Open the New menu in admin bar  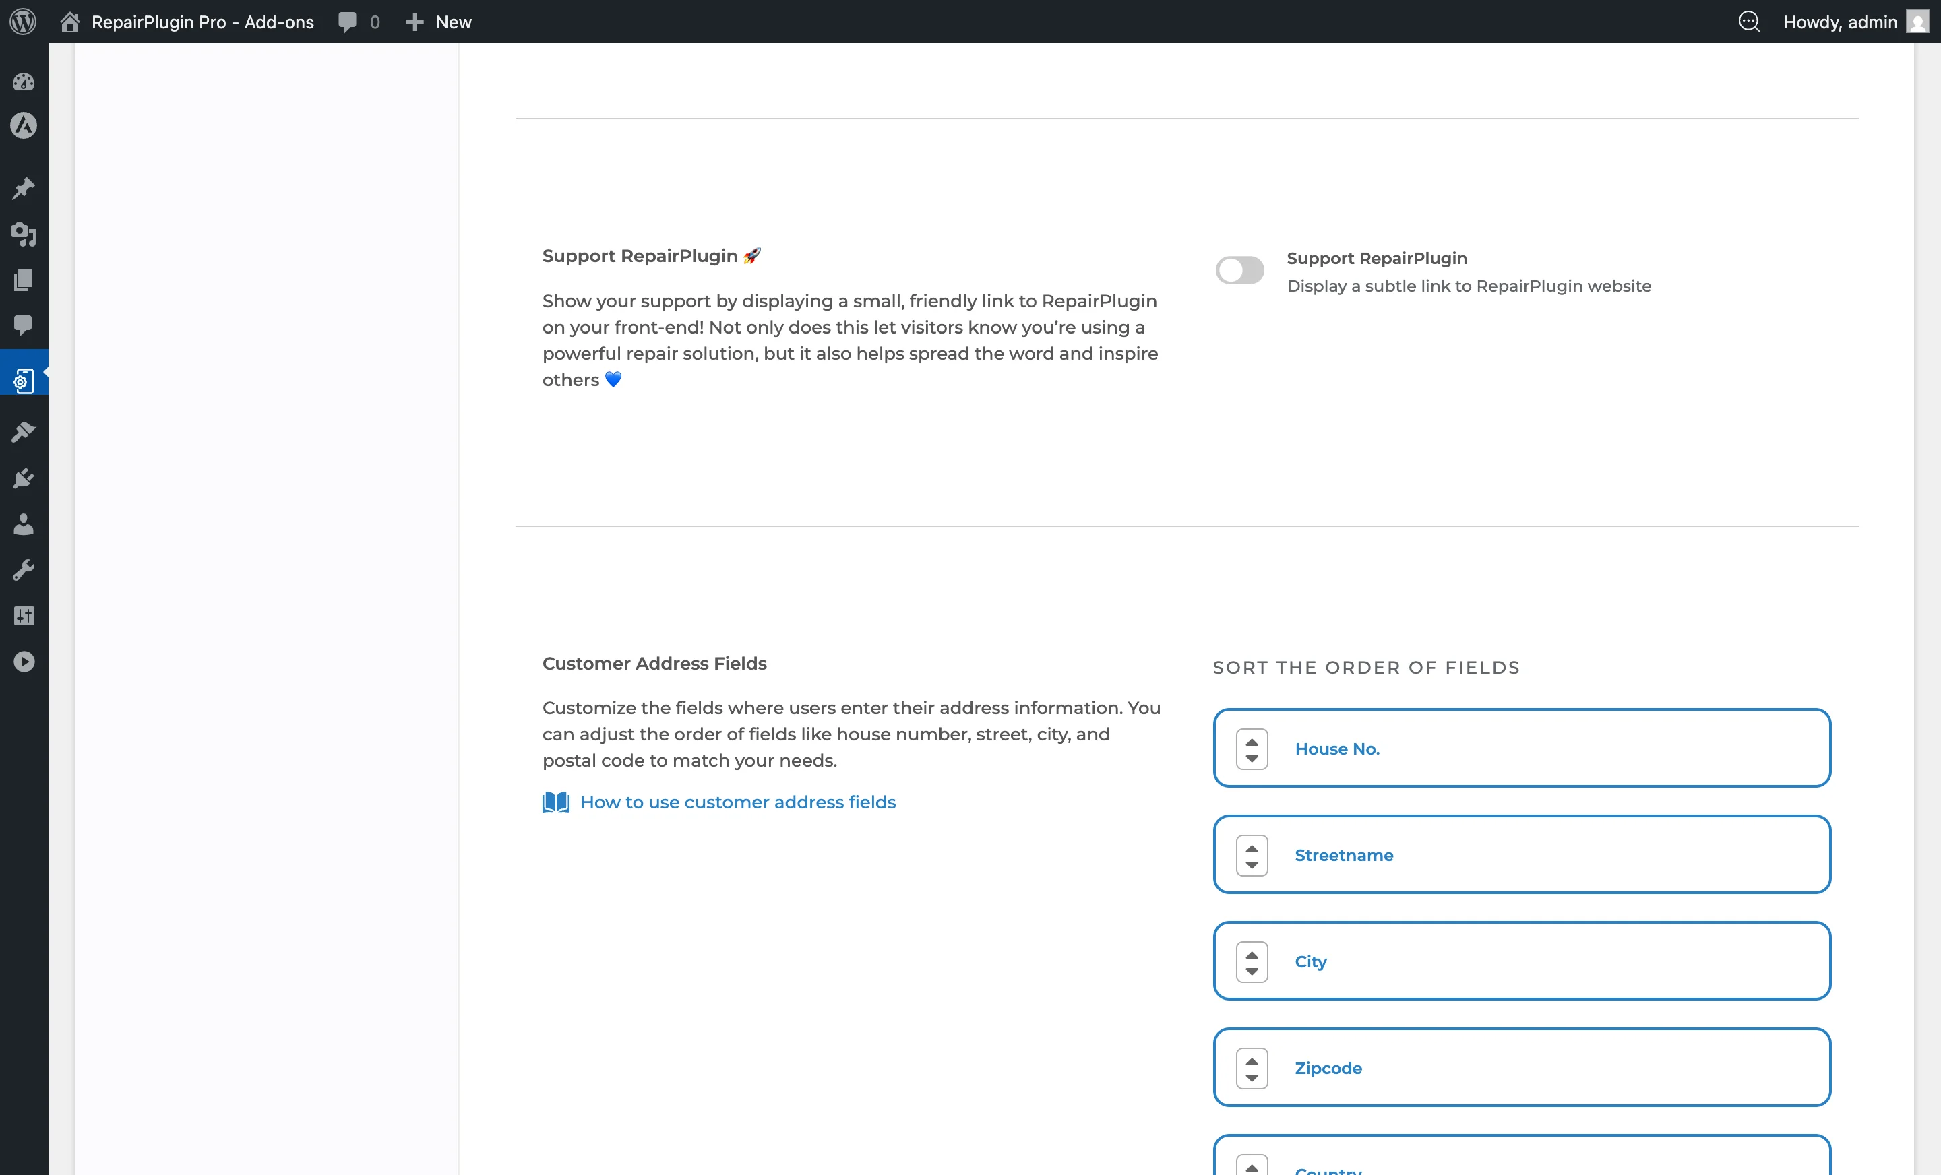pos(438,22)
